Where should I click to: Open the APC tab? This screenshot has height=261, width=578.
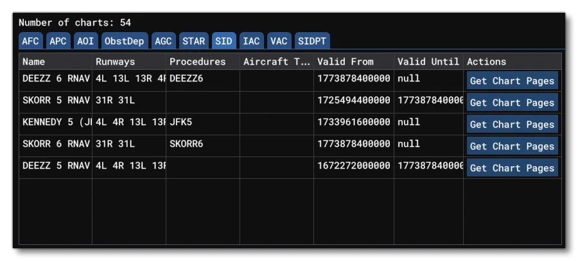(x=58, y=41)
